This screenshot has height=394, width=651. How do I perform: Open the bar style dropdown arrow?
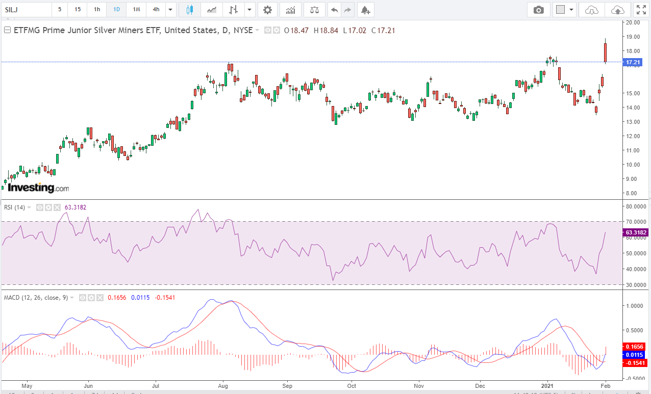(249, 10)
